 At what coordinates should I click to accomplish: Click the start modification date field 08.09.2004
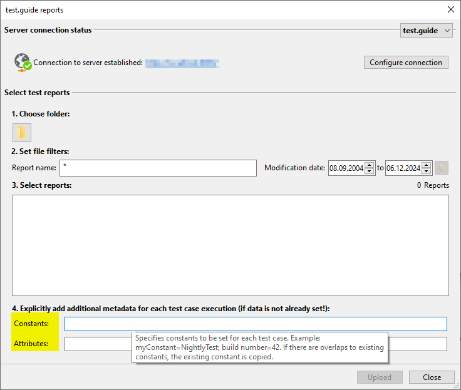[346, 168]
